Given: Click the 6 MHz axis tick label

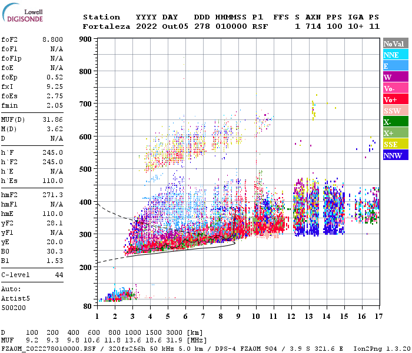Looking at the screenshot, I should coord(185,317).
